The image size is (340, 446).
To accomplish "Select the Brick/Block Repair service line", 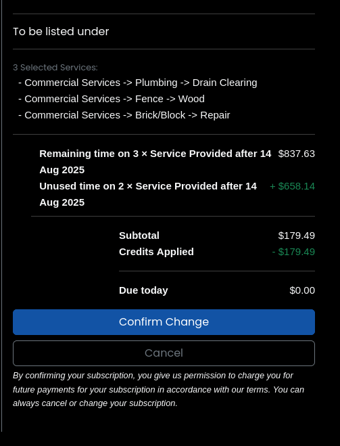I will click(124, 115).
